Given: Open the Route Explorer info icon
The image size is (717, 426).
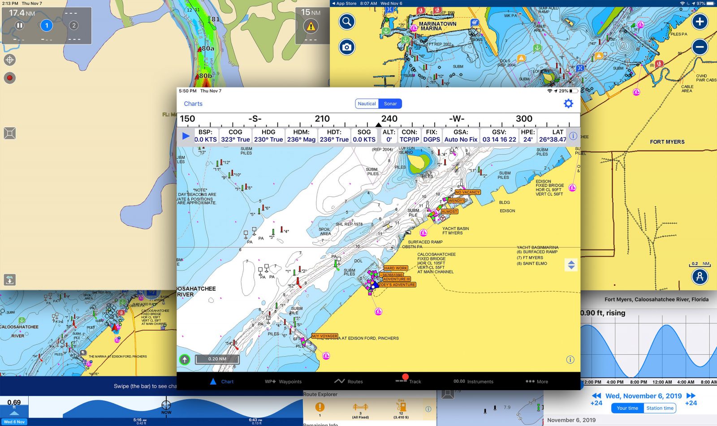Looking at the screenshot, I should (x=428, y=409).
